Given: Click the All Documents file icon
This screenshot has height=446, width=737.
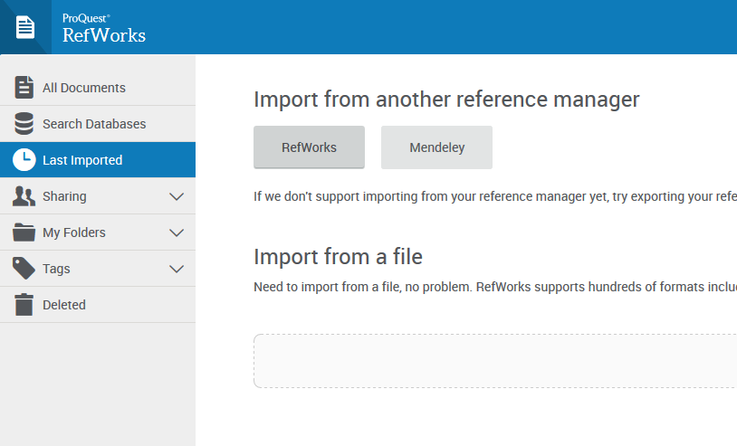Looking at the screenshot, I should [24, 88].
